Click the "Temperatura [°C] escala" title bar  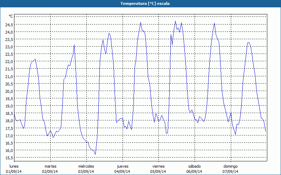140,3
